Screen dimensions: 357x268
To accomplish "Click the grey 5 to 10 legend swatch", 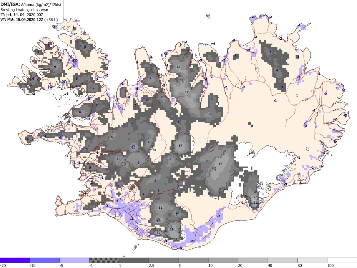I will coord(193,260).
